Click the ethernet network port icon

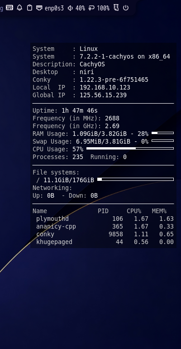39,8
